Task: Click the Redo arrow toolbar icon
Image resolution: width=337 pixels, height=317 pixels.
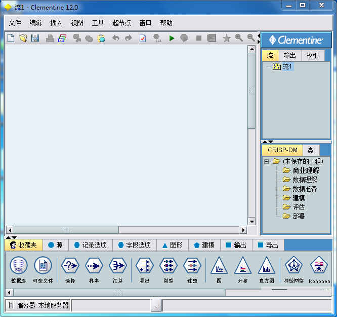Action: [129, 38]
